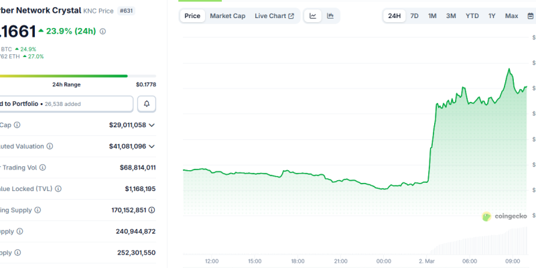Open the Live Chart external link
The width and height of the screenshot is (536, 268).
point(274,16)
